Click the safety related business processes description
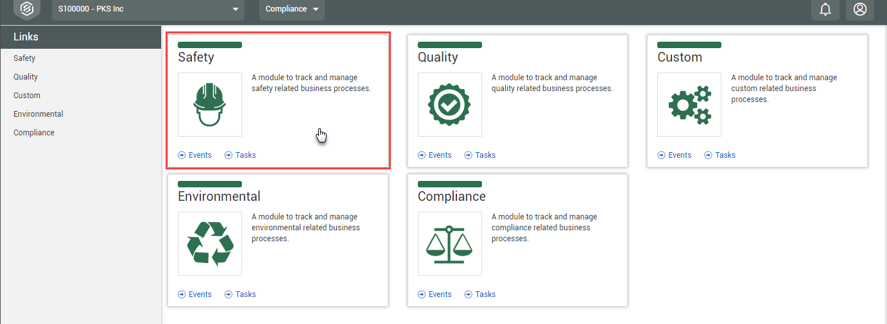 click(311, 83)
